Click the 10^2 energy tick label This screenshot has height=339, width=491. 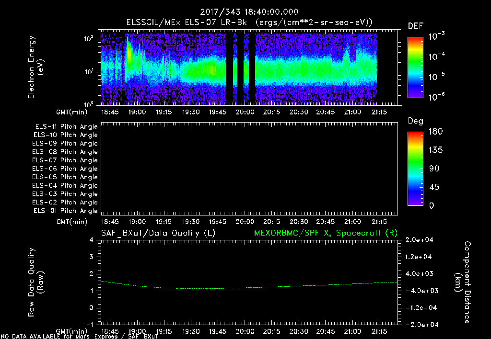(89, 39)
